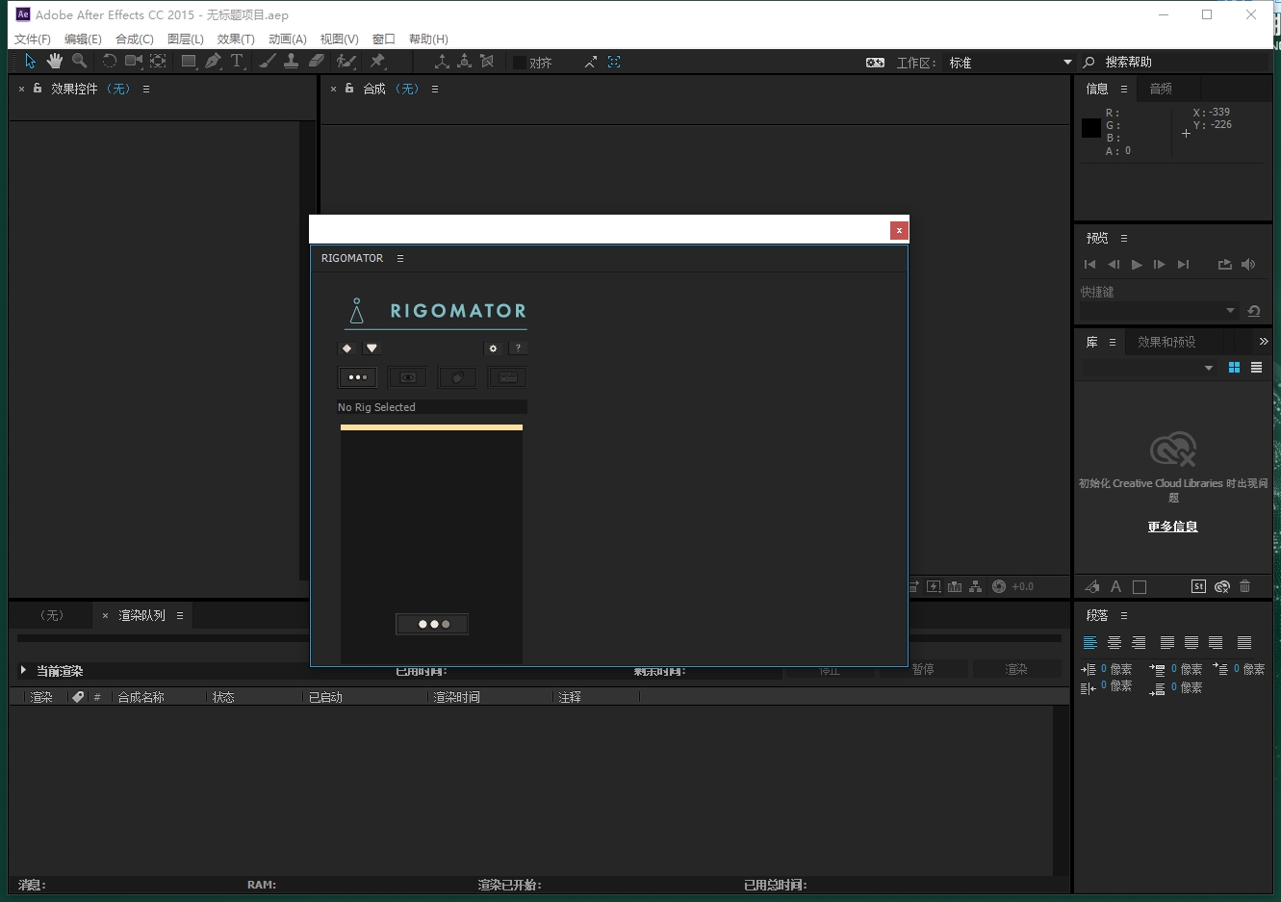Open the 快捷键 preview shortcut dropdown
1281x902 pixels.
pyautogui.click(x=1159, y=311)
